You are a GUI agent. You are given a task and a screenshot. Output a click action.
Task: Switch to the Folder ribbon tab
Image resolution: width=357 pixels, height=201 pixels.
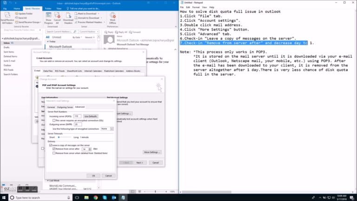(x=48, y=8)
